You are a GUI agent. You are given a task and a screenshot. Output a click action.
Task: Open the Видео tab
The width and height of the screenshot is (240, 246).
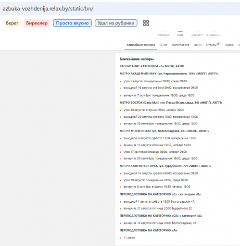229,45
